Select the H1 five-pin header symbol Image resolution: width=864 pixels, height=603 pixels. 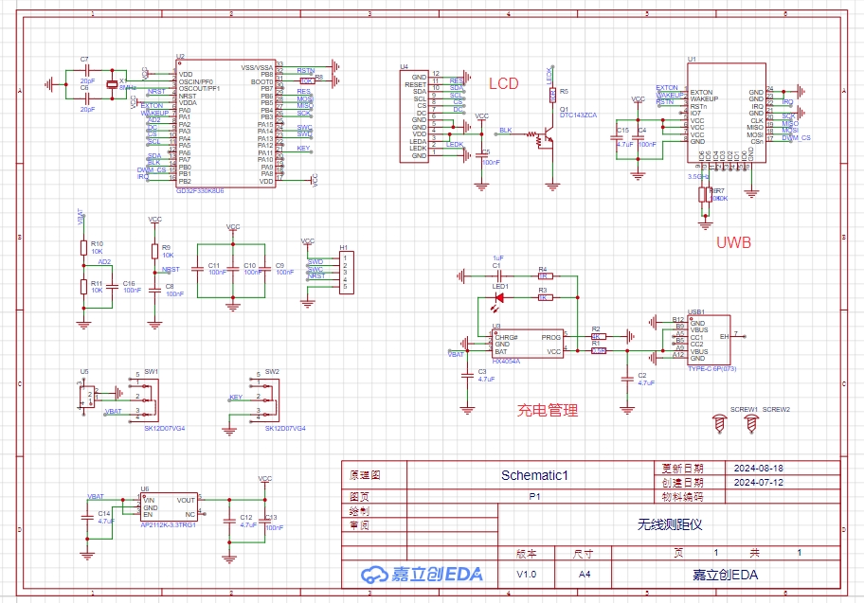click(347, 272)
